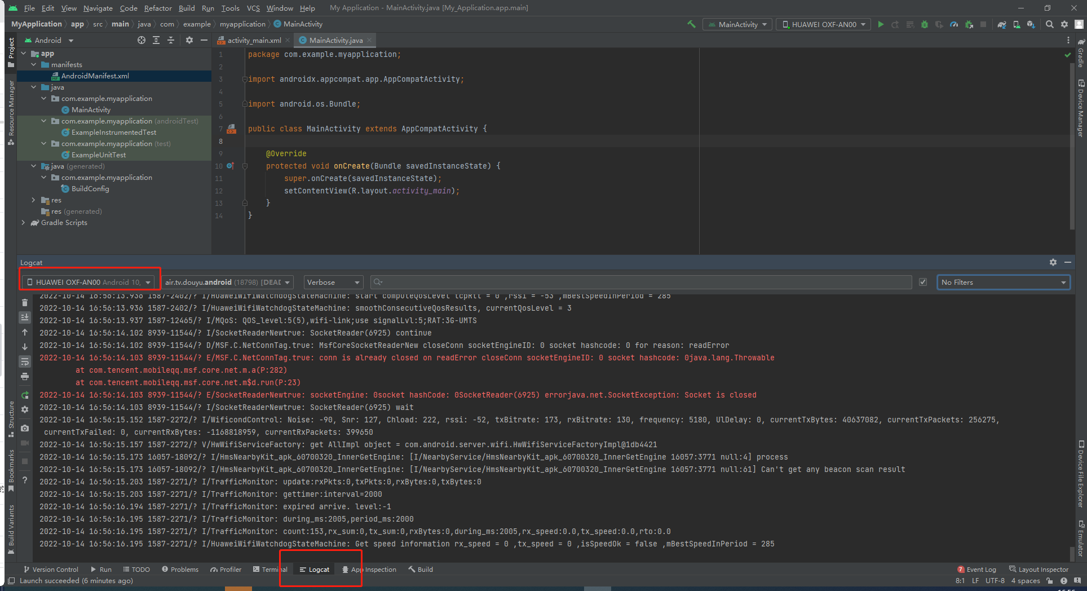Run the app with the green play button
The image size is (1087, 591).
tap(881, 24)
